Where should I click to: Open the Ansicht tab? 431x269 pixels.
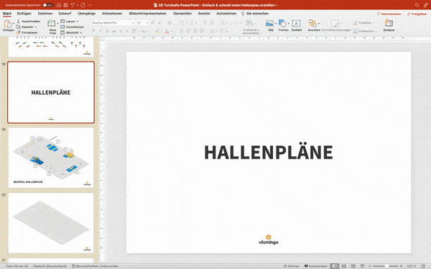click(204, 13)
